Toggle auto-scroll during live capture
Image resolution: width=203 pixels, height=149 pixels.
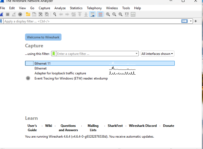(x=93, y=14)
